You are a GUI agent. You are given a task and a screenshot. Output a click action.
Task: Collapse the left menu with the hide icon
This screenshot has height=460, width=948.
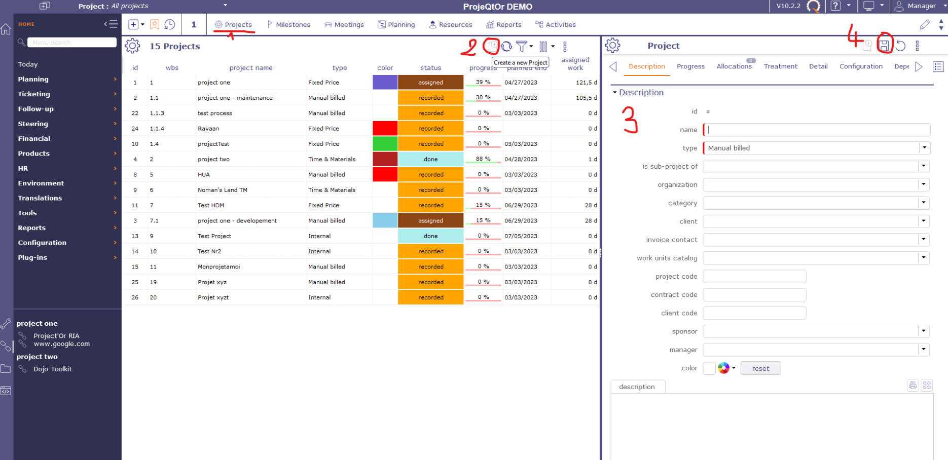point(111,24)
